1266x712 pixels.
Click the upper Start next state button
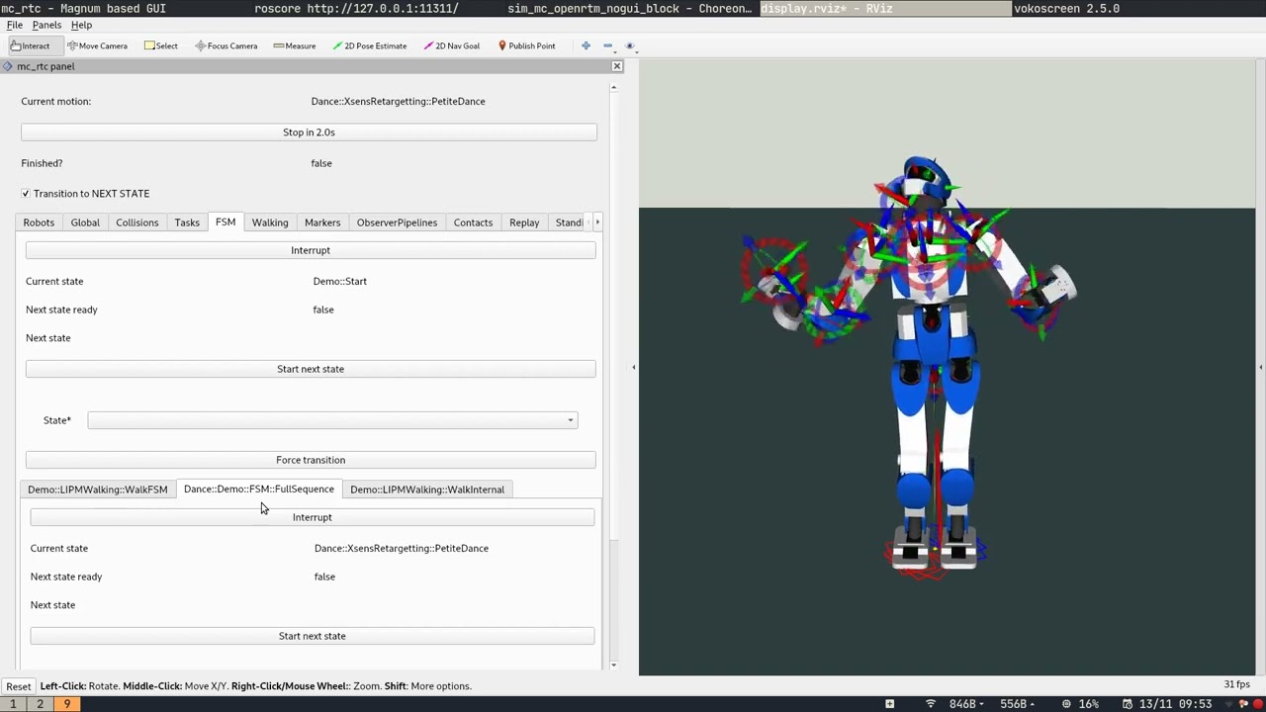(x=311, y=369)
